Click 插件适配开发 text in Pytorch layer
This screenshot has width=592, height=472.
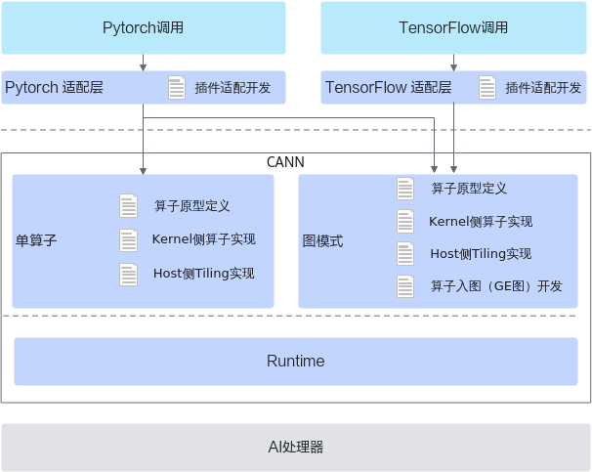(233, 88)
